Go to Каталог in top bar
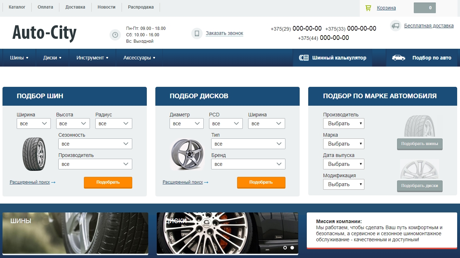Viewport: 460px width, 258px height. point(17,7)
